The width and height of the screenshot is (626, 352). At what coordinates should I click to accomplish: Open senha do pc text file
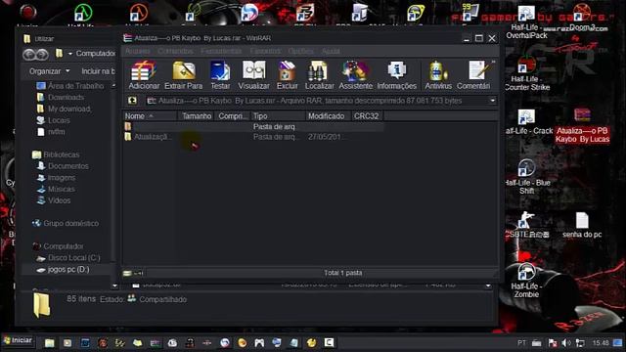(582, 226)
